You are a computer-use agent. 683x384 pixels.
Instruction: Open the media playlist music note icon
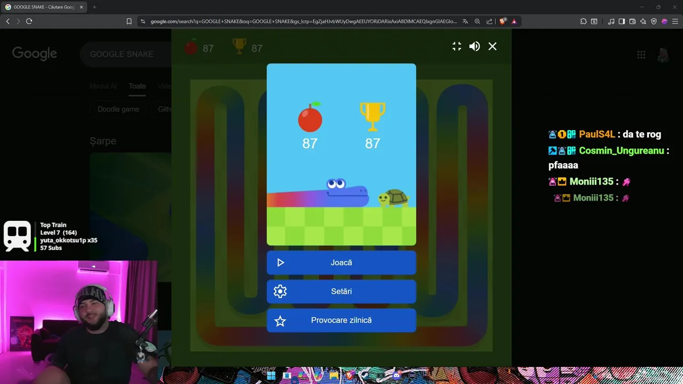pyautogui.click(x=611, y=21)
